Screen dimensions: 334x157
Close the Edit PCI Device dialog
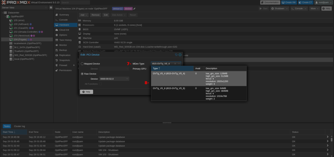pyautogui.click(x=180, y=55)
